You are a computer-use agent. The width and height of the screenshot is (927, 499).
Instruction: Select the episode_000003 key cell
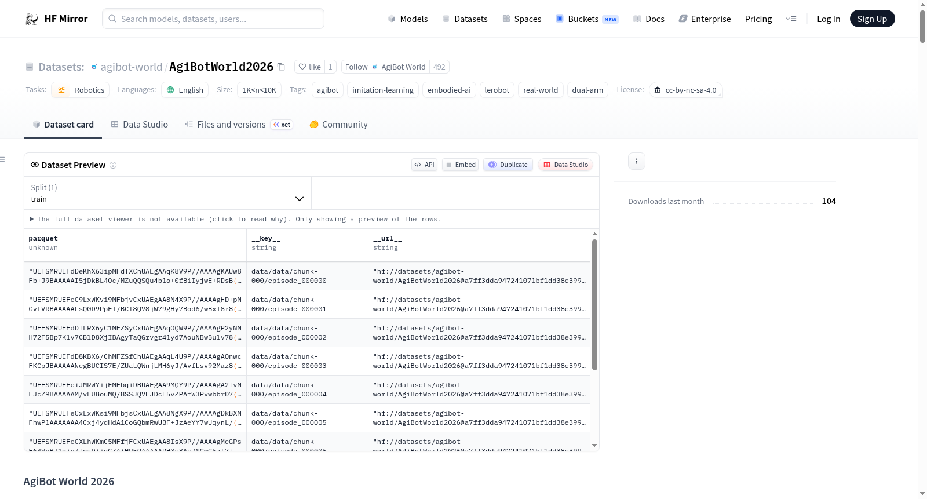[307, 361]
